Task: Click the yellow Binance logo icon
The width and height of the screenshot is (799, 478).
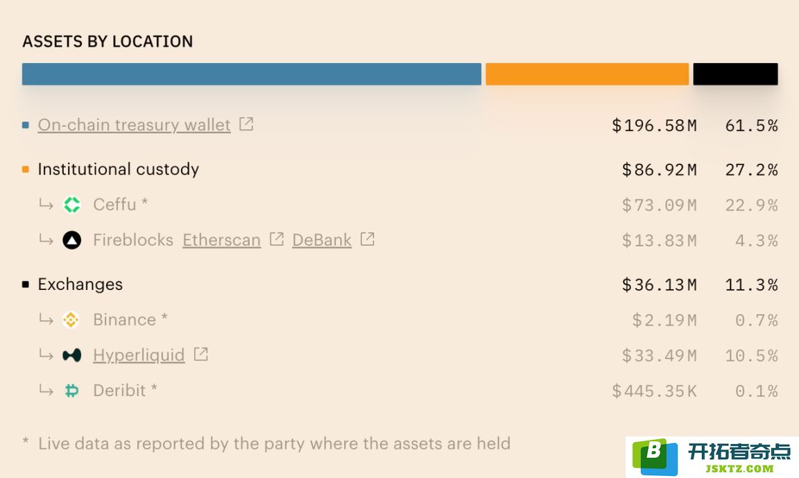Action: 71,320
